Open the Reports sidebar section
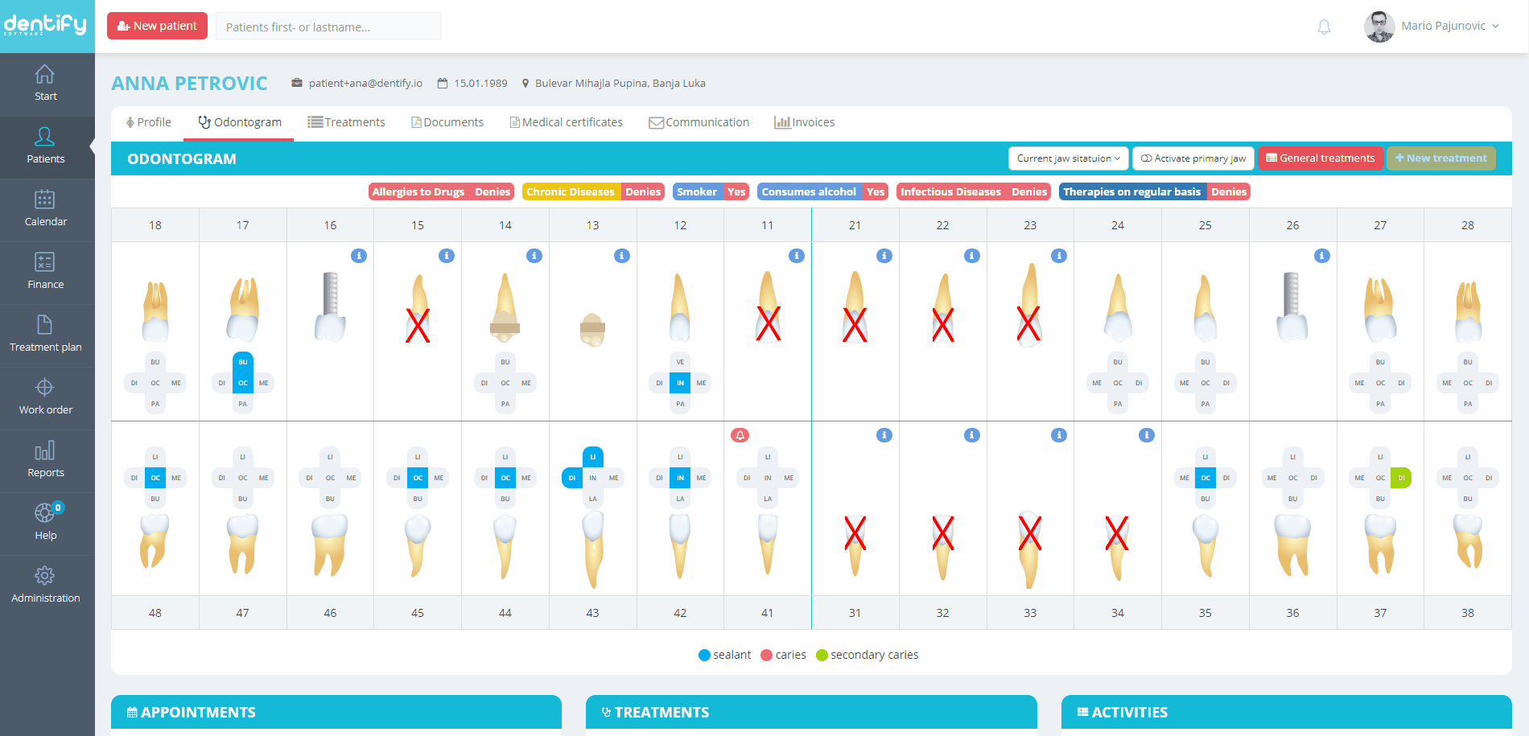Viewport: 1529px width, 736px height. click(x=46, y=459)
